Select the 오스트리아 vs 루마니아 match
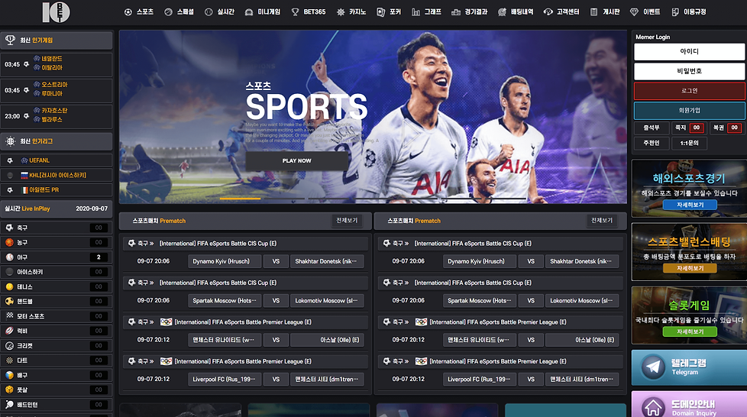The image size is (747, 417). tap(57, 89)
